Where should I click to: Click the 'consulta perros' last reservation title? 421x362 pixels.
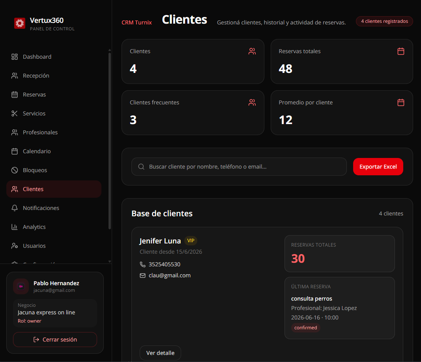tap(311, 299)
